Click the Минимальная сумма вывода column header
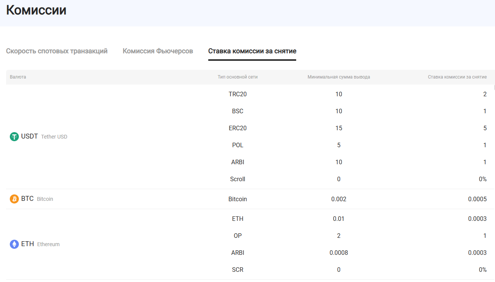This screenshot has width=495, height=282. click(x=338, y=77)
